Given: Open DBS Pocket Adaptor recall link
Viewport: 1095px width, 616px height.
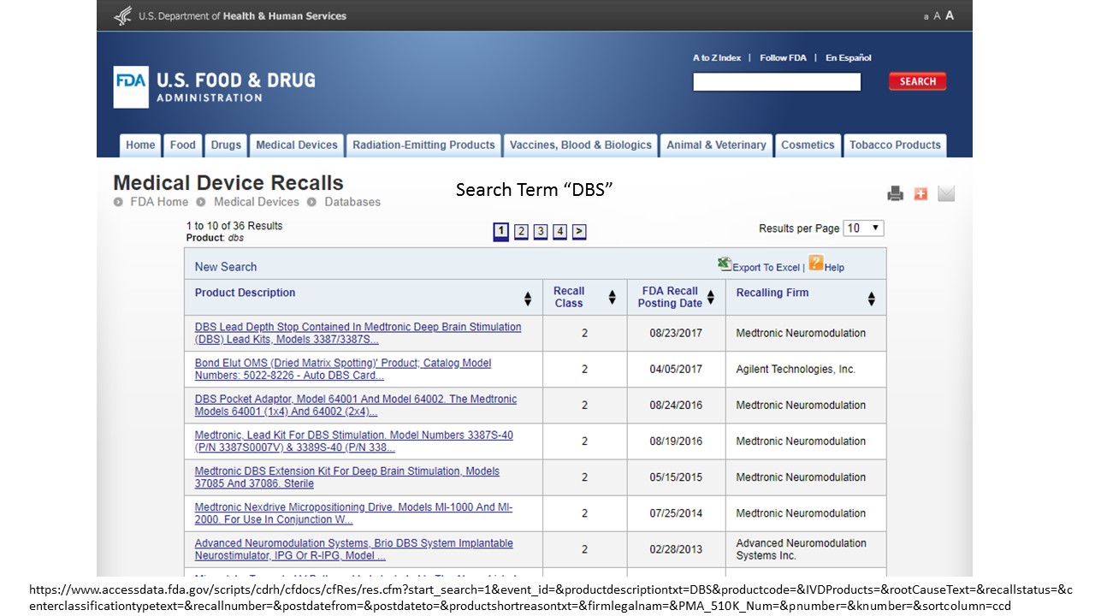Looking at the screenshot, I should pyautogui.click(x=356, y=405).
